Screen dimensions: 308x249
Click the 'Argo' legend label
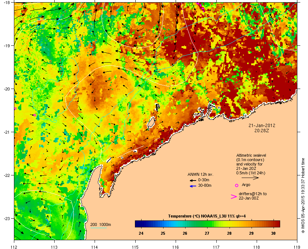tap(246, 185)
